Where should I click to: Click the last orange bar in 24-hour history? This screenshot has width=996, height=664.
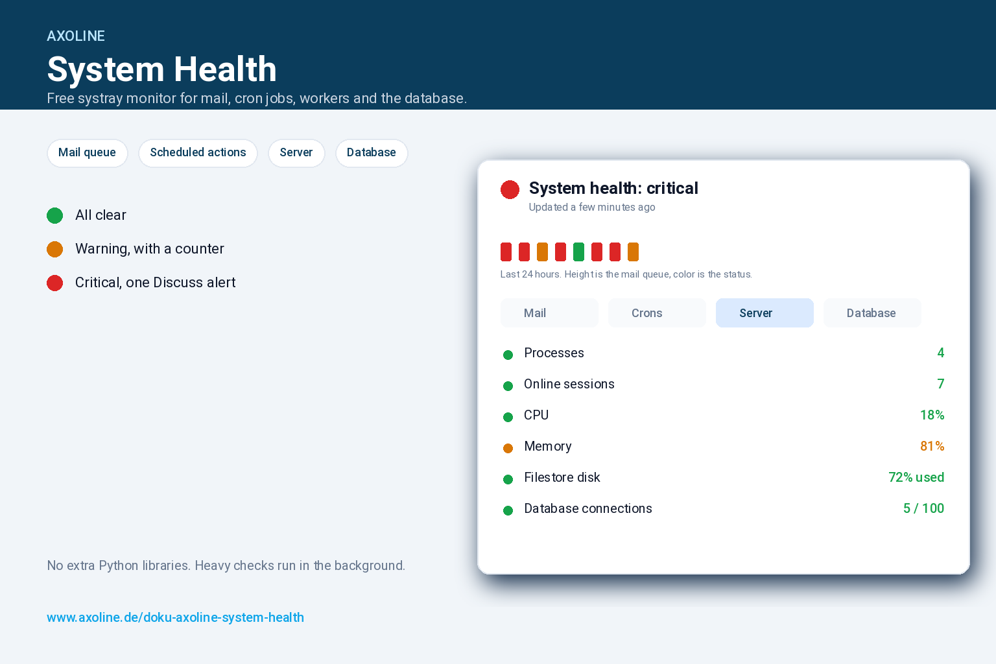point(633,252)
